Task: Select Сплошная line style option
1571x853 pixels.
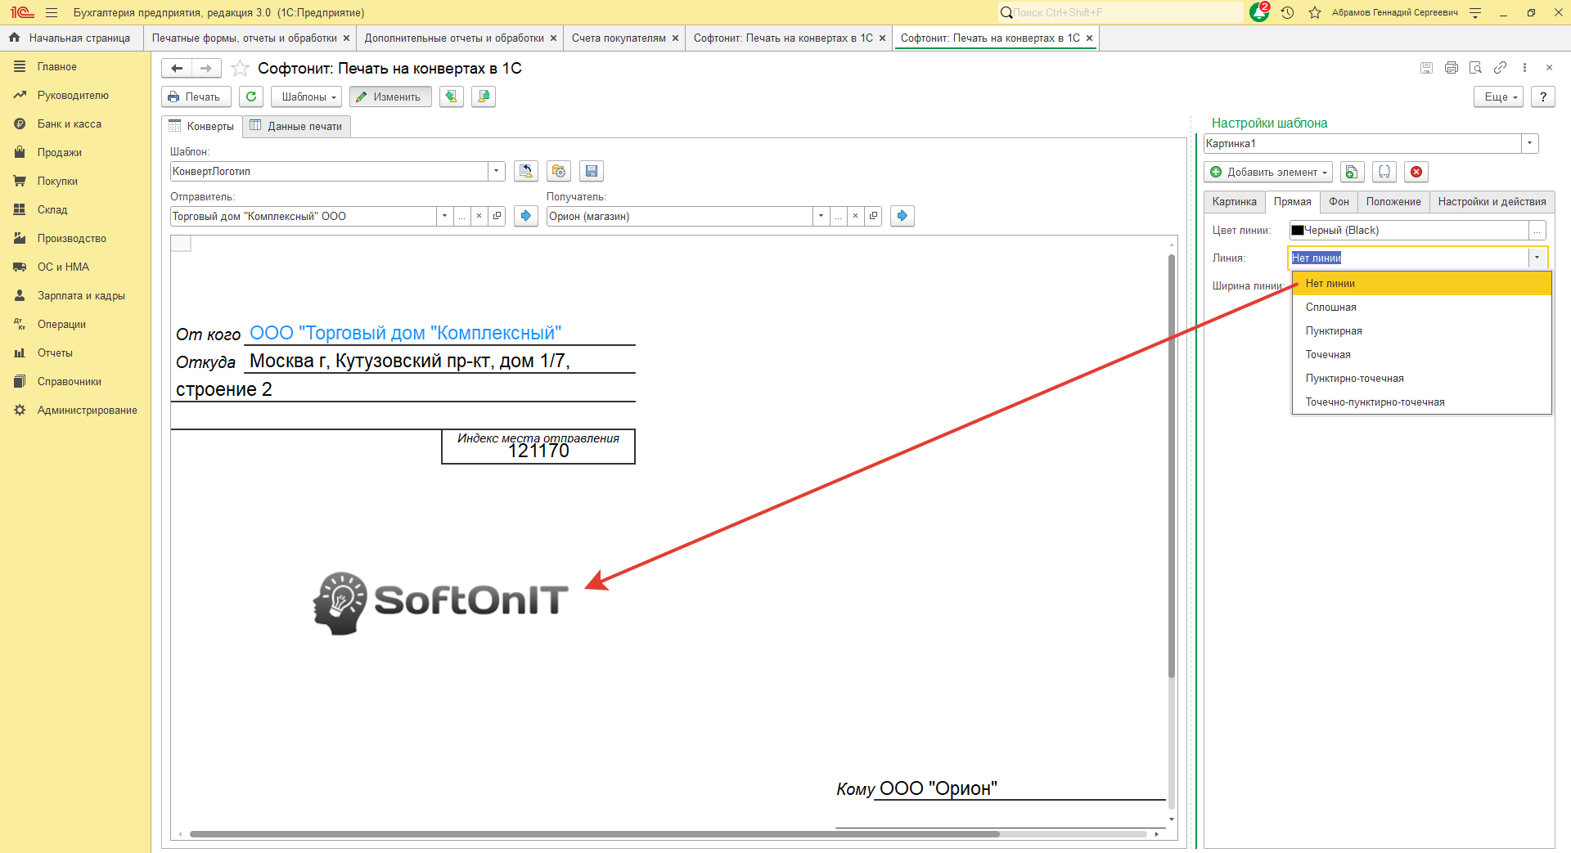Action: [1330, 308]
